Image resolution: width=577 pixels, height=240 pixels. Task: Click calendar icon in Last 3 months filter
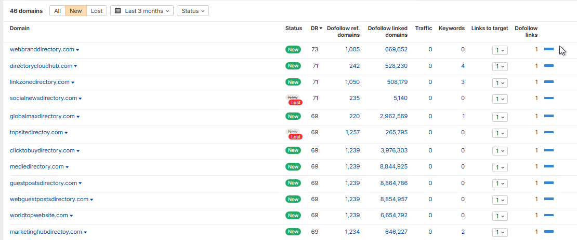(118, 11)
